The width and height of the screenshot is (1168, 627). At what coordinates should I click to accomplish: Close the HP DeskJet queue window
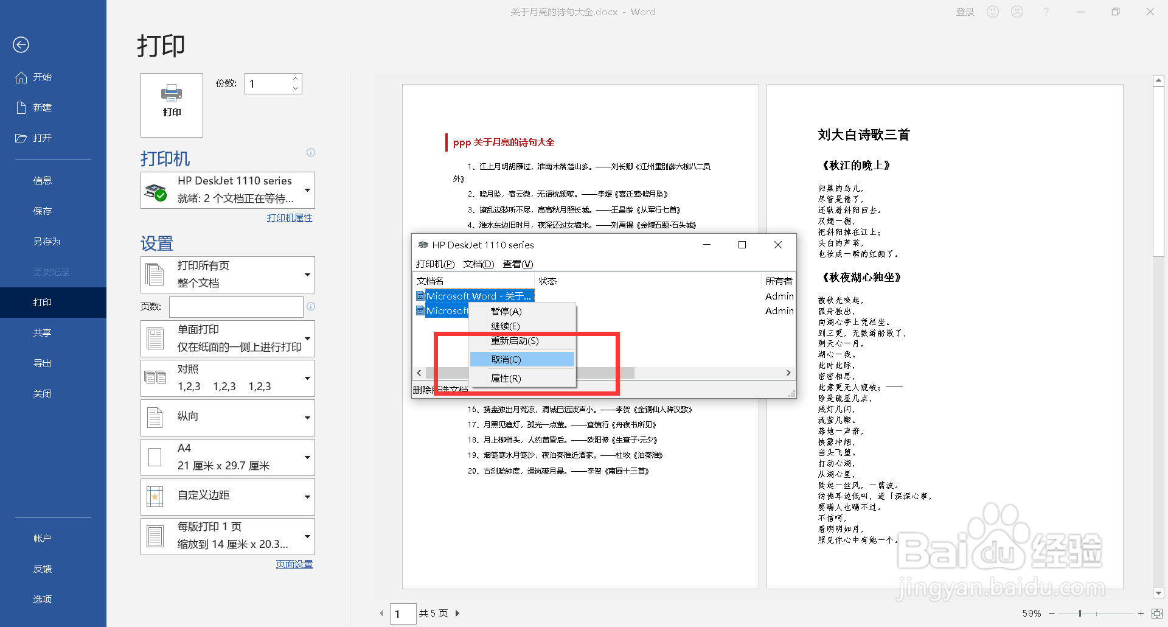coord(777,245)
